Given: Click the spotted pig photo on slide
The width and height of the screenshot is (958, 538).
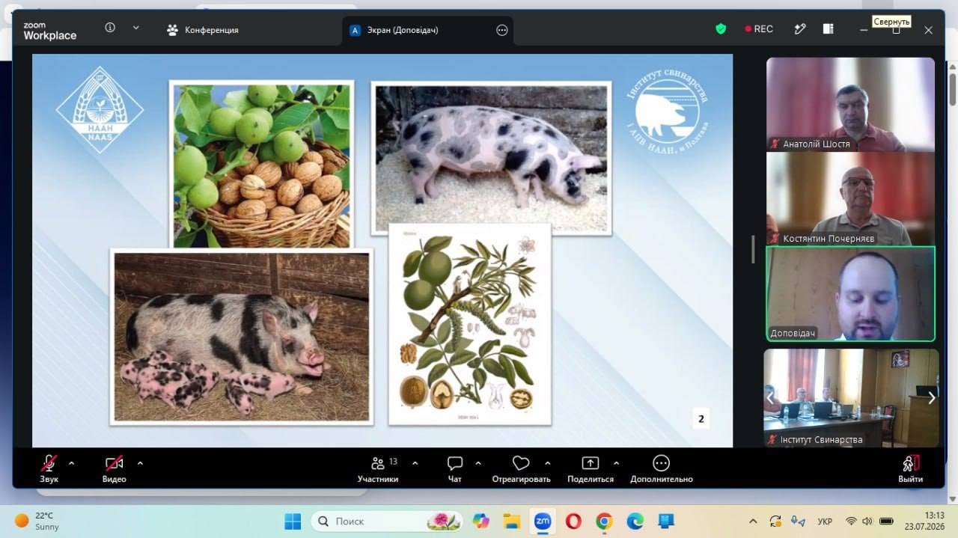Looking at the screenshot, I should click(x=491, y=159).
